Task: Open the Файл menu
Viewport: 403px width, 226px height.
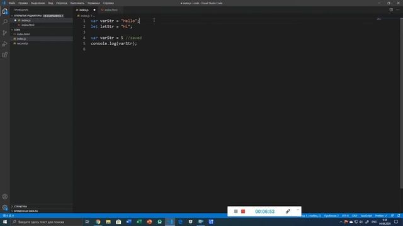Action: (x=12, y=3)
